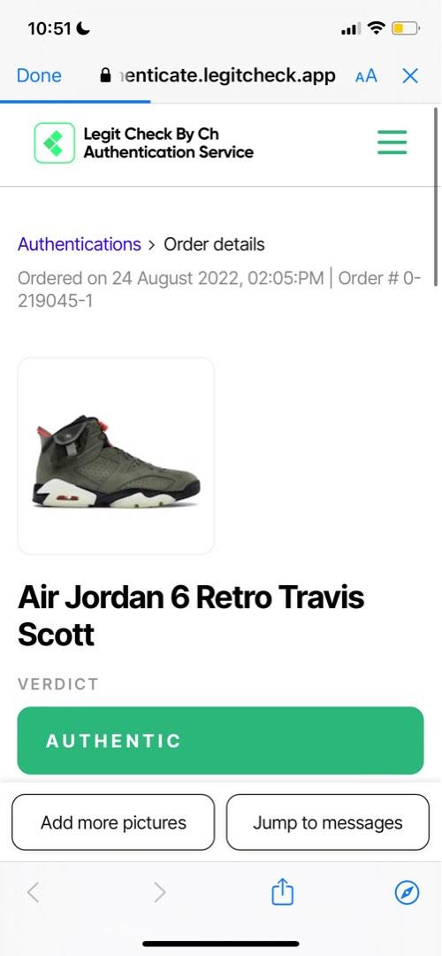Open the share sheet icon
Viewport: 442px width, 956px height.
(282, 892)
